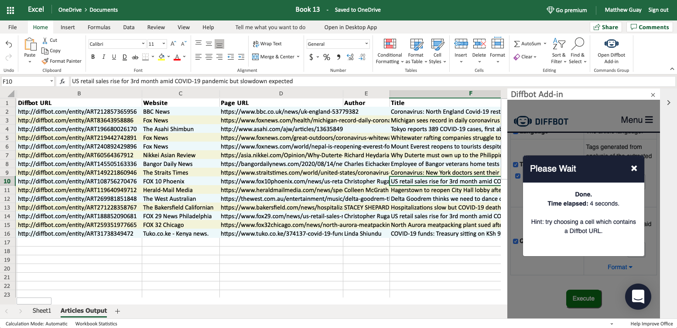Increase decimal places
Image resolution: width=677 pixels, height=328 pixels.
pos(350,57)
